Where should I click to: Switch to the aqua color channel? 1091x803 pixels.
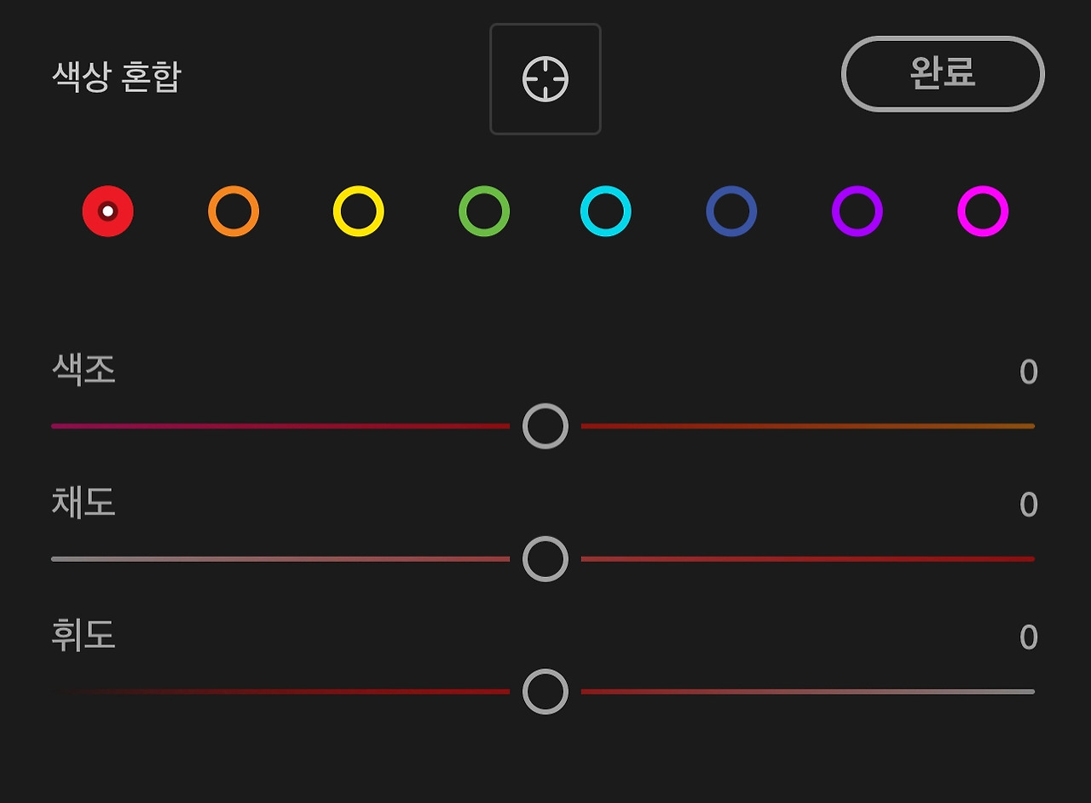tap(606, 211)
